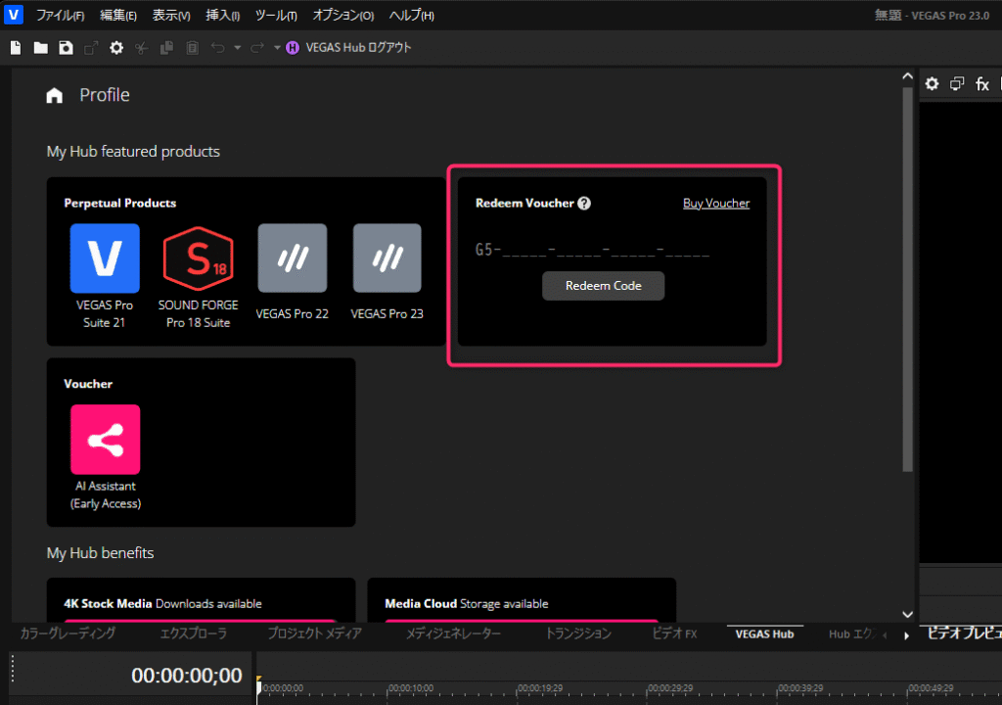The width and height of the screenshot is (1002, 705).
Task: Expand the redo history dropdown arrow
Action: tap(277, 47)
